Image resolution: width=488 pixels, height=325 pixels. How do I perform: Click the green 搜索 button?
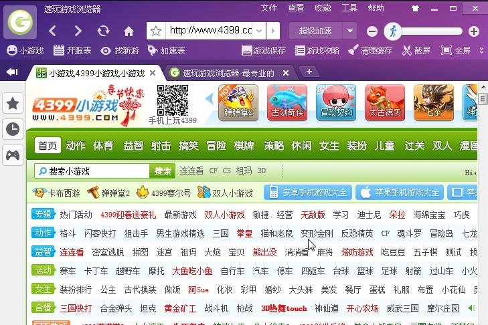163,171
